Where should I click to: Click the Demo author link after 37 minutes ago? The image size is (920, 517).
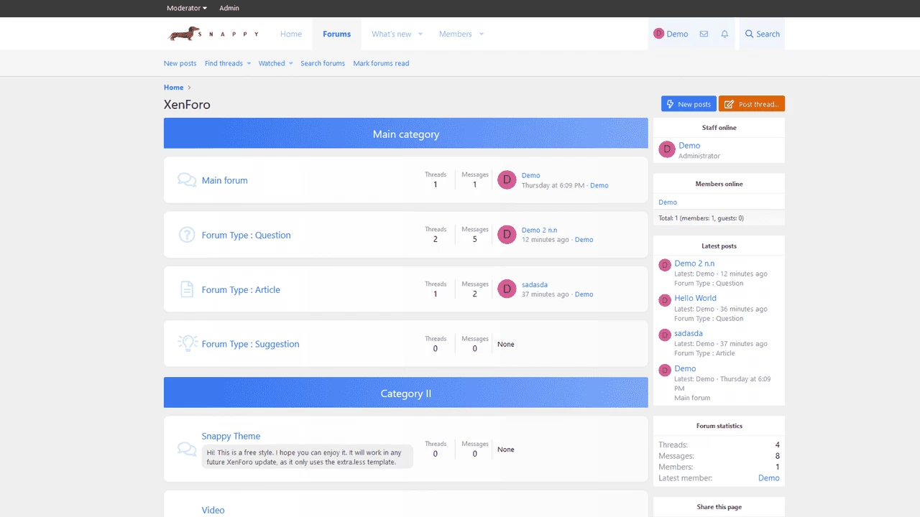pos(584,294)
